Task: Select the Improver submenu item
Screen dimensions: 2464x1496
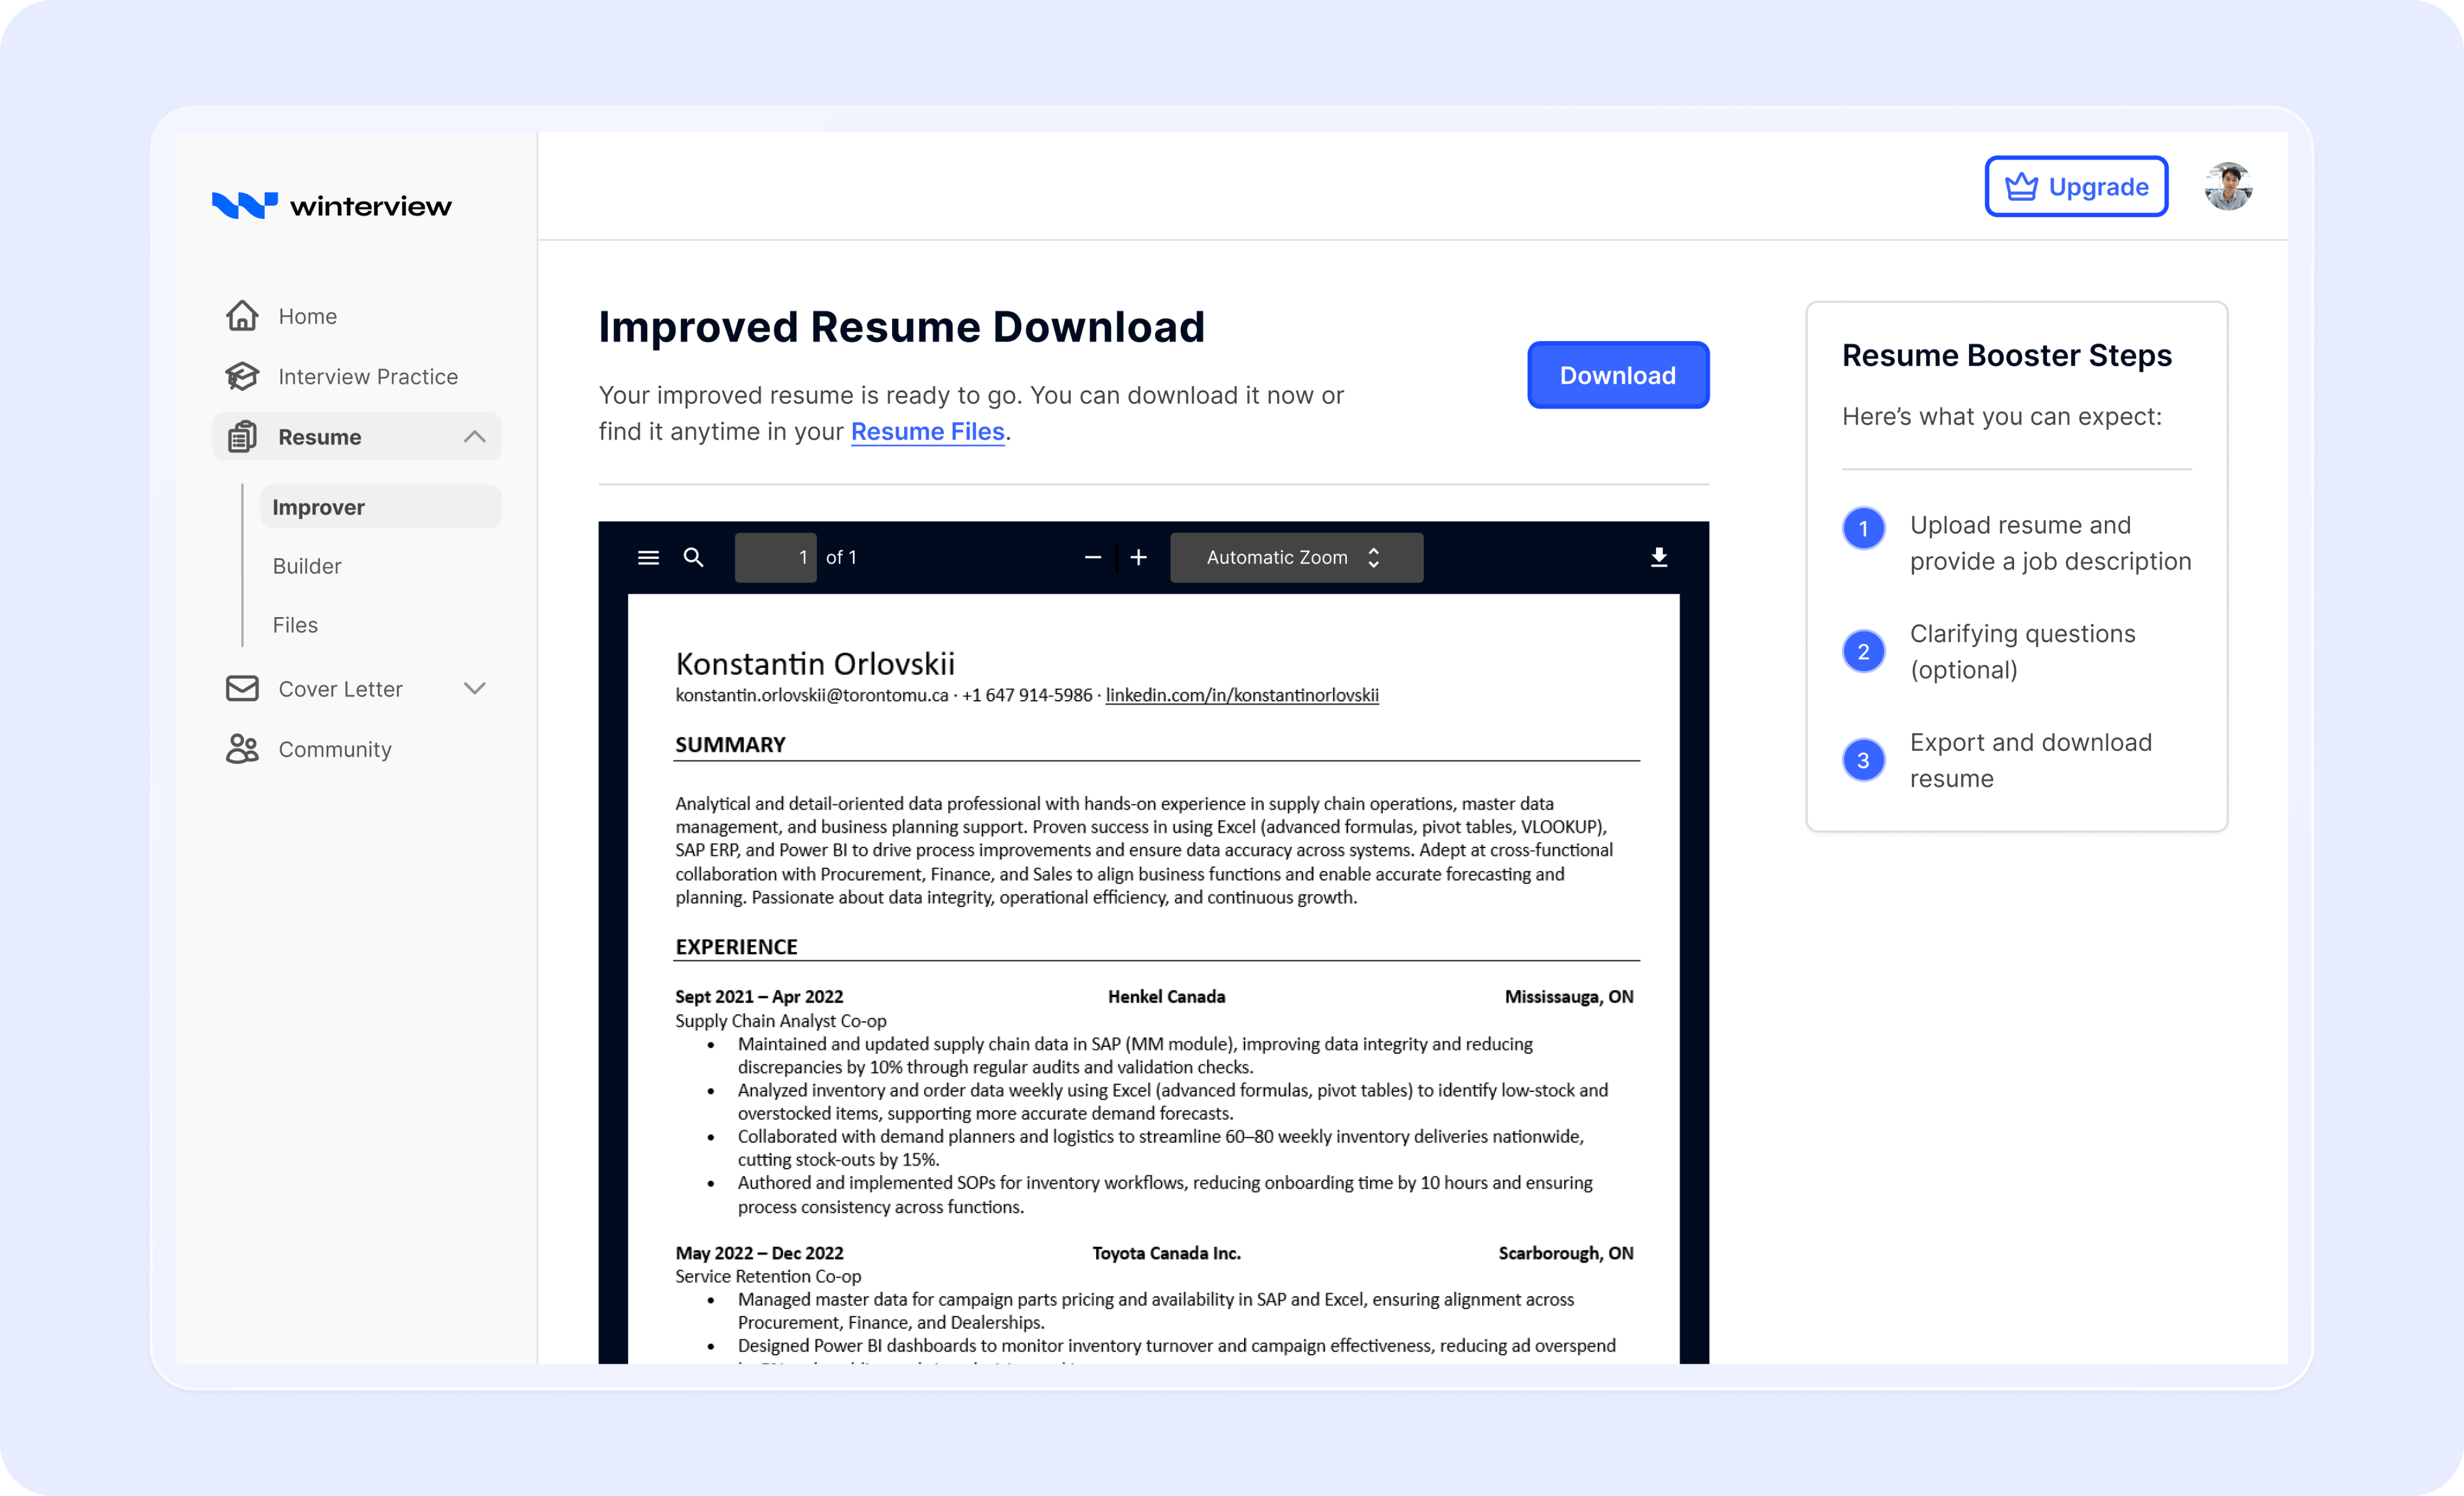Action: pos(380,507)
